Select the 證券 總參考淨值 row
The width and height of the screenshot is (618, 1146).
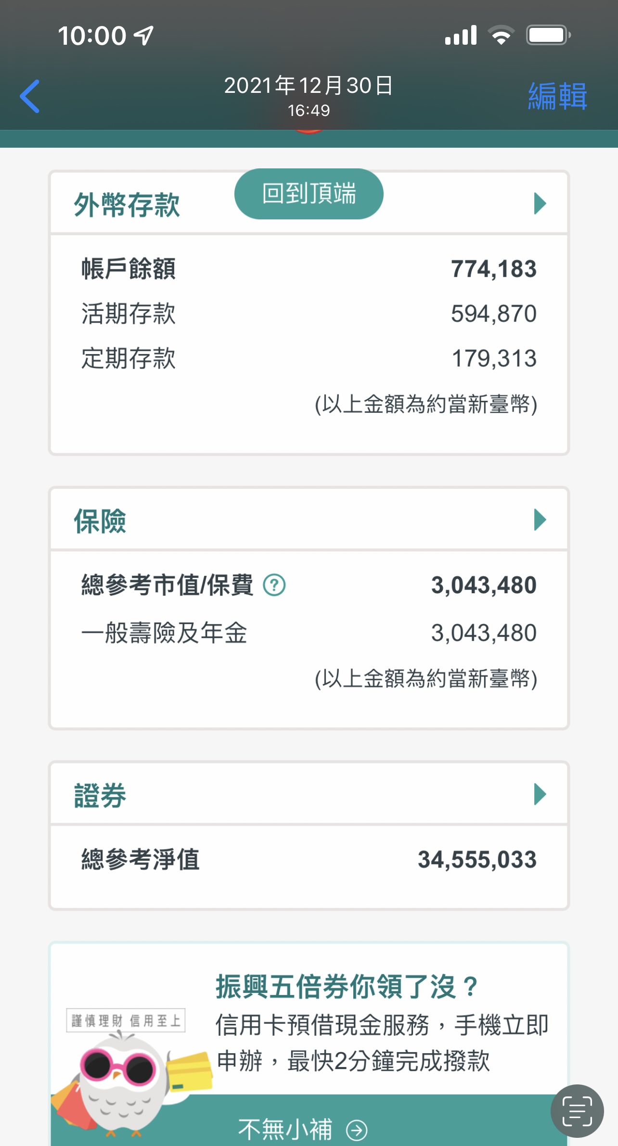click(x=309, y=859)
